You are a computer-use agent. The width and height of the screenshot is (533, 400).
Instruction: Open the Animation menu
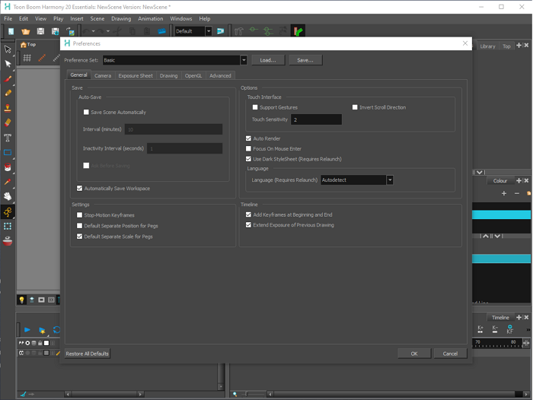tap(151, 19)
